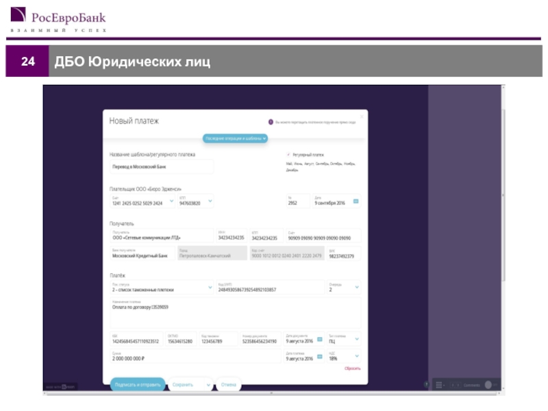Click the months list under Регулярный платеж
Viewport: 548px width, 411px height.
321,166
